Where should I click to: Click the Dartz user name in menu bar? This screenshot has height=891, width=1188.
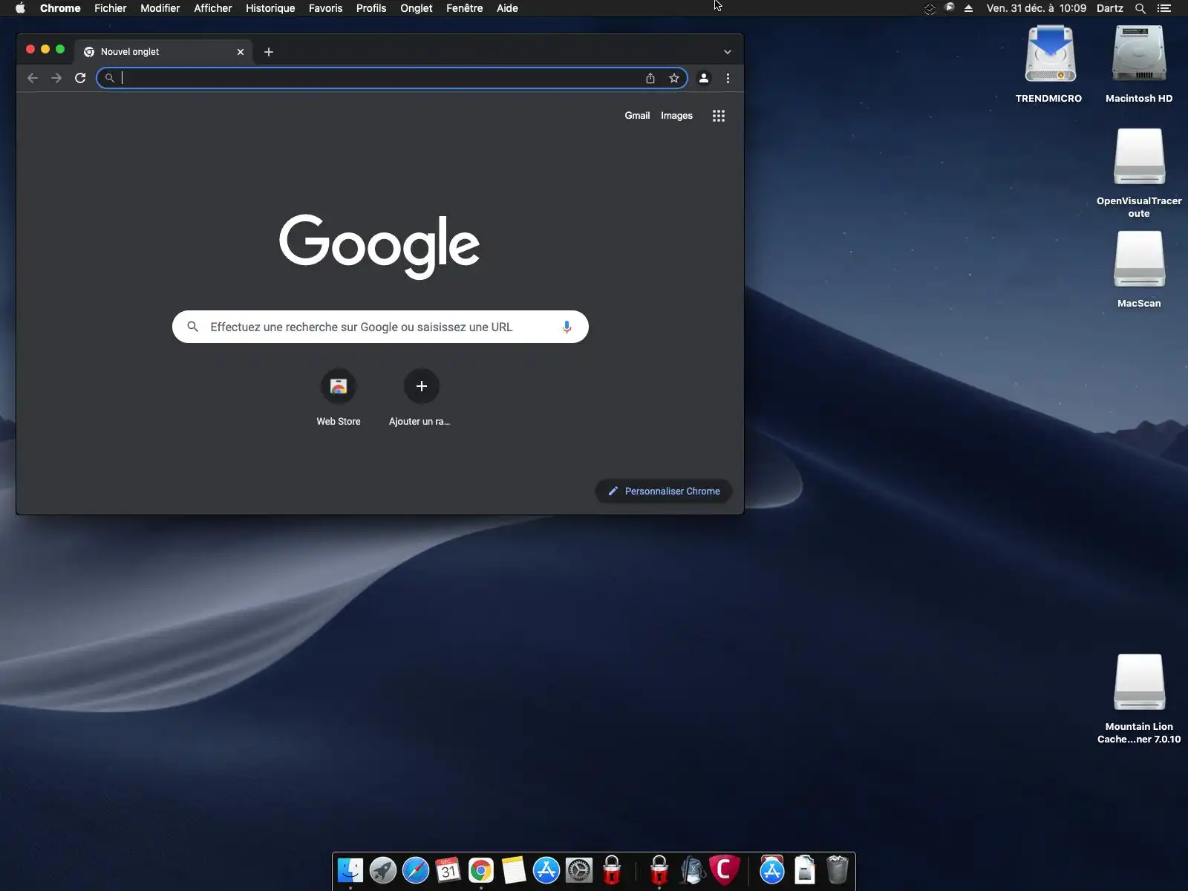pos(1110,8)
